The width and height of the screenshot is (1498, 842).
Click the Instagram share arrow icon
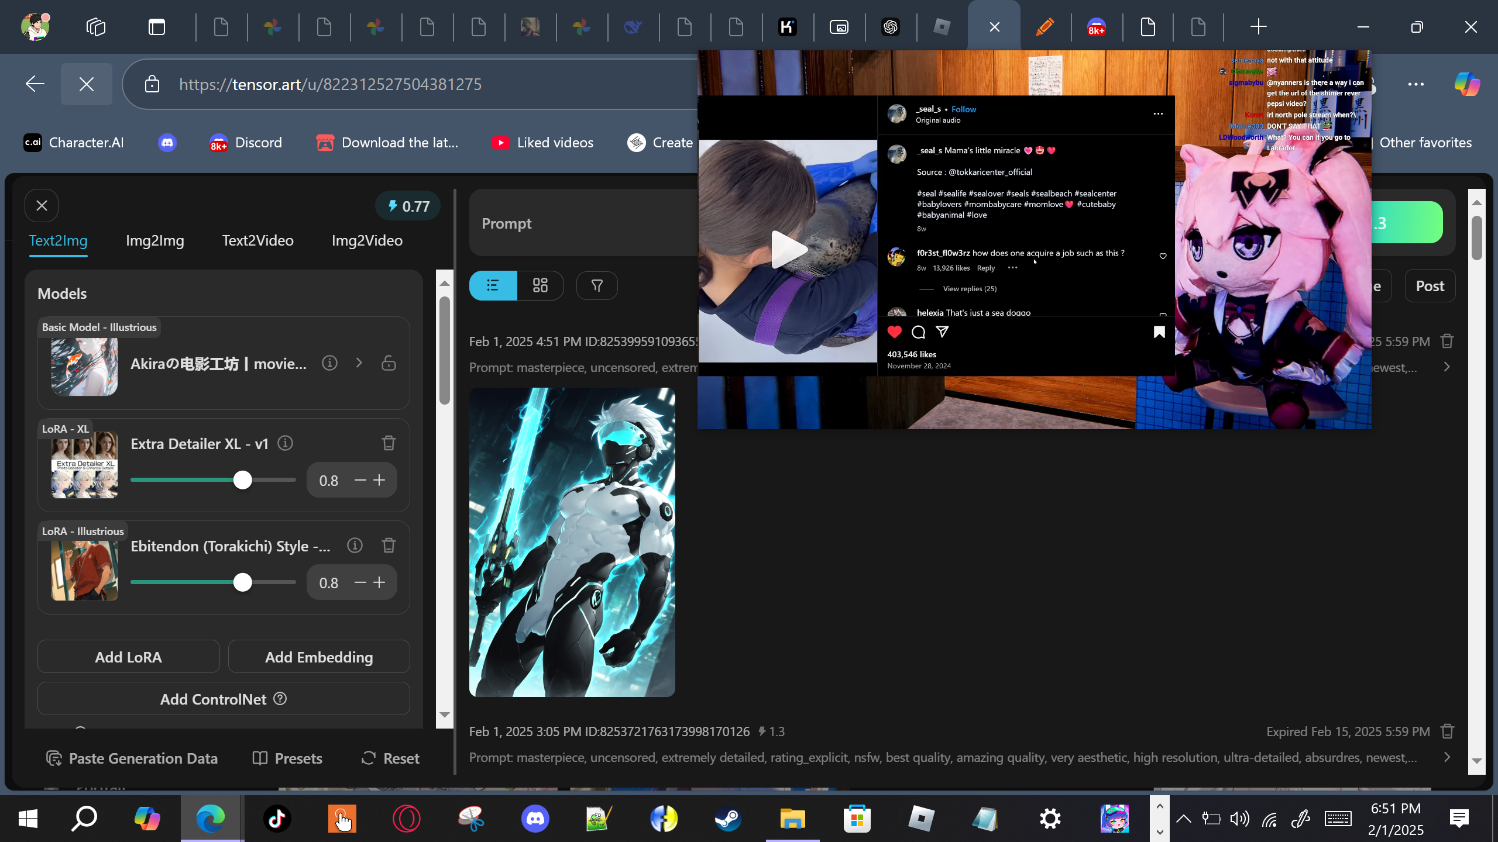tap(942, 332)
